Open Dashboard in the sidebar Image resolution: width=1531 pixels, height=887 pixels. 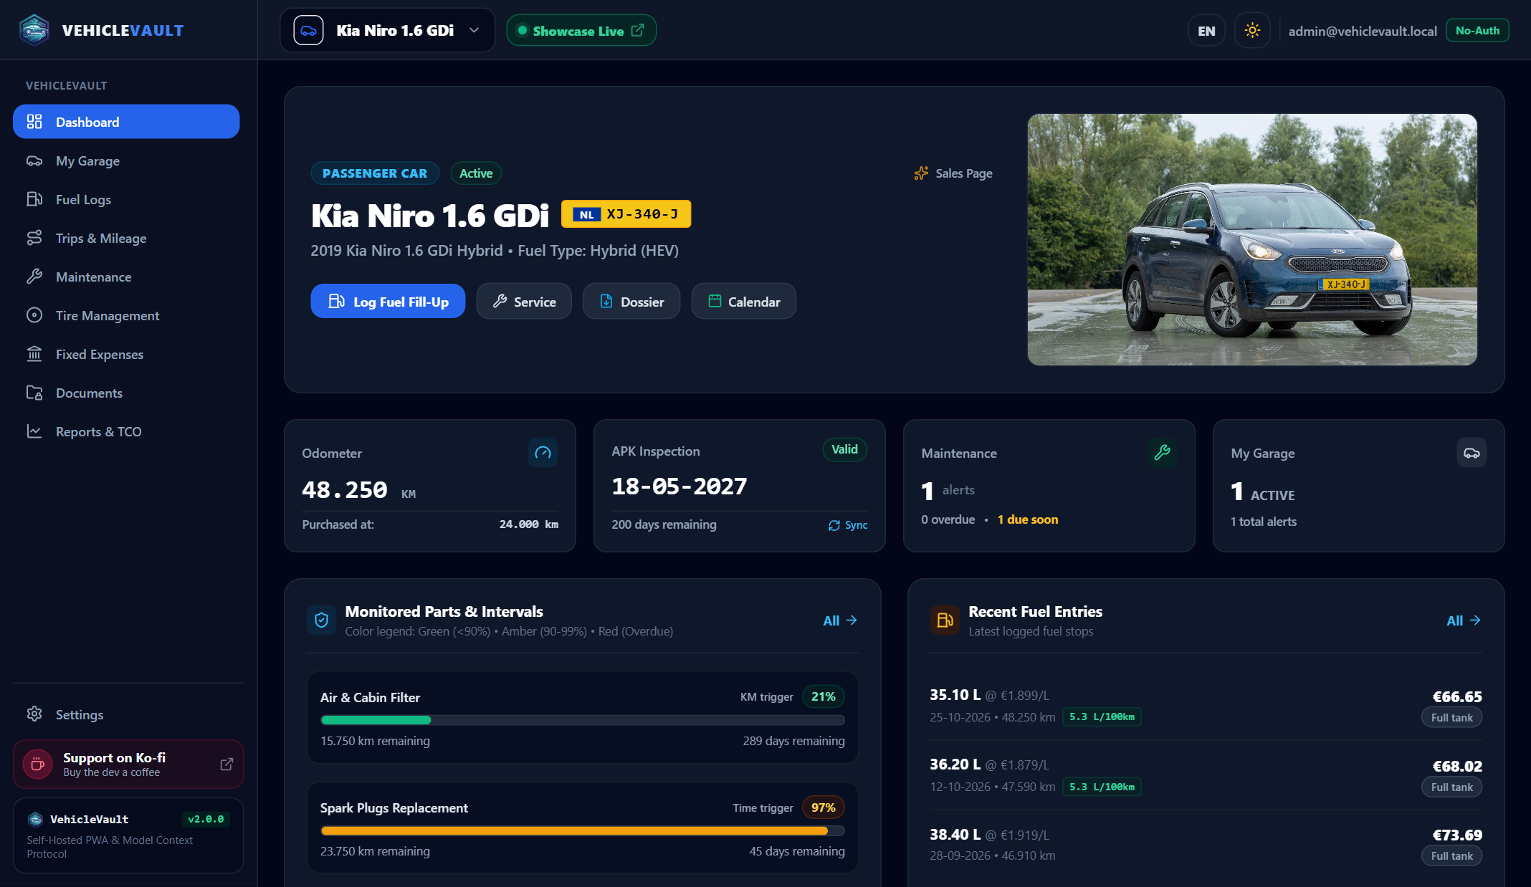pos(126,122)
